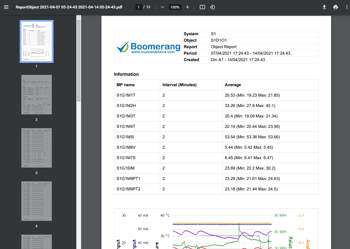The width and height of the screenshot is (350, 249).
Task: Click the fit to page icon
Action: coord(202,7)
